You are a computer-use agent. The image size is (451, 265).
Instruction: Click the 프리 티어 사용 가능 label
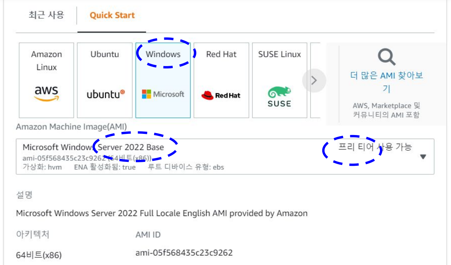point(375,147)
